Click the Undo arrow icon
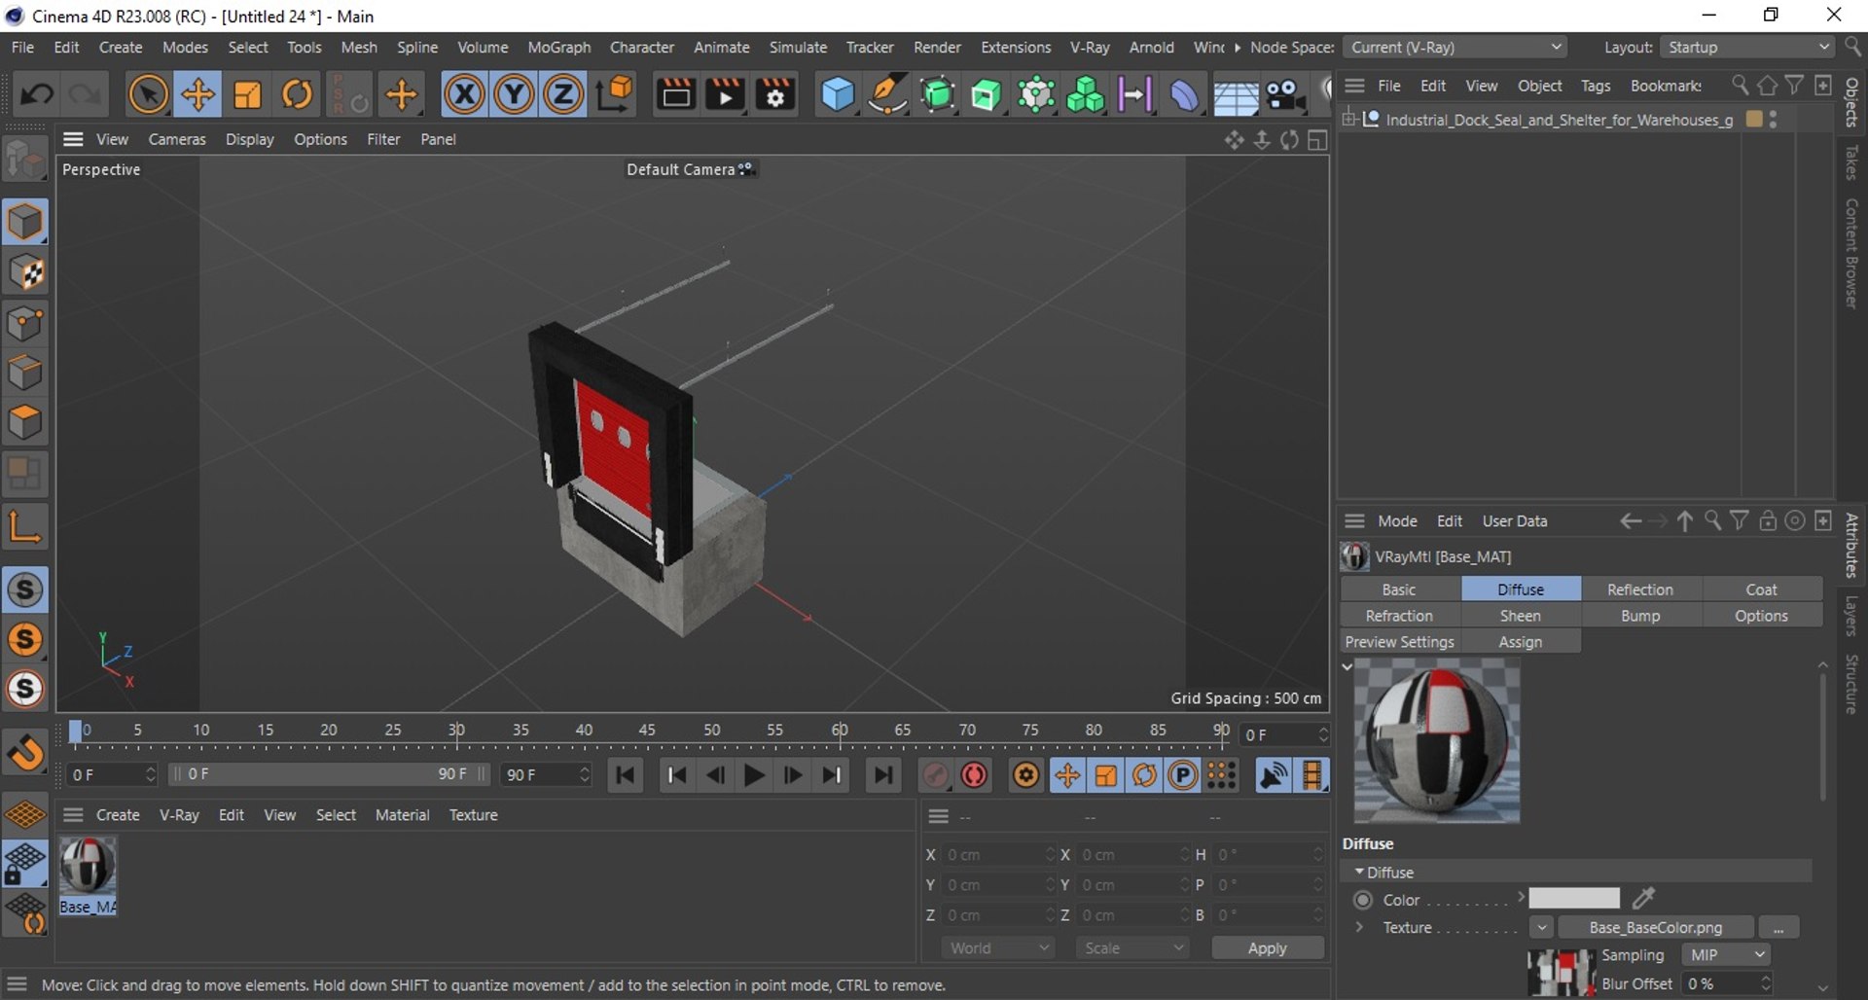The height and width of the screenshot is (1000, 1868). [x=37, y=94]
